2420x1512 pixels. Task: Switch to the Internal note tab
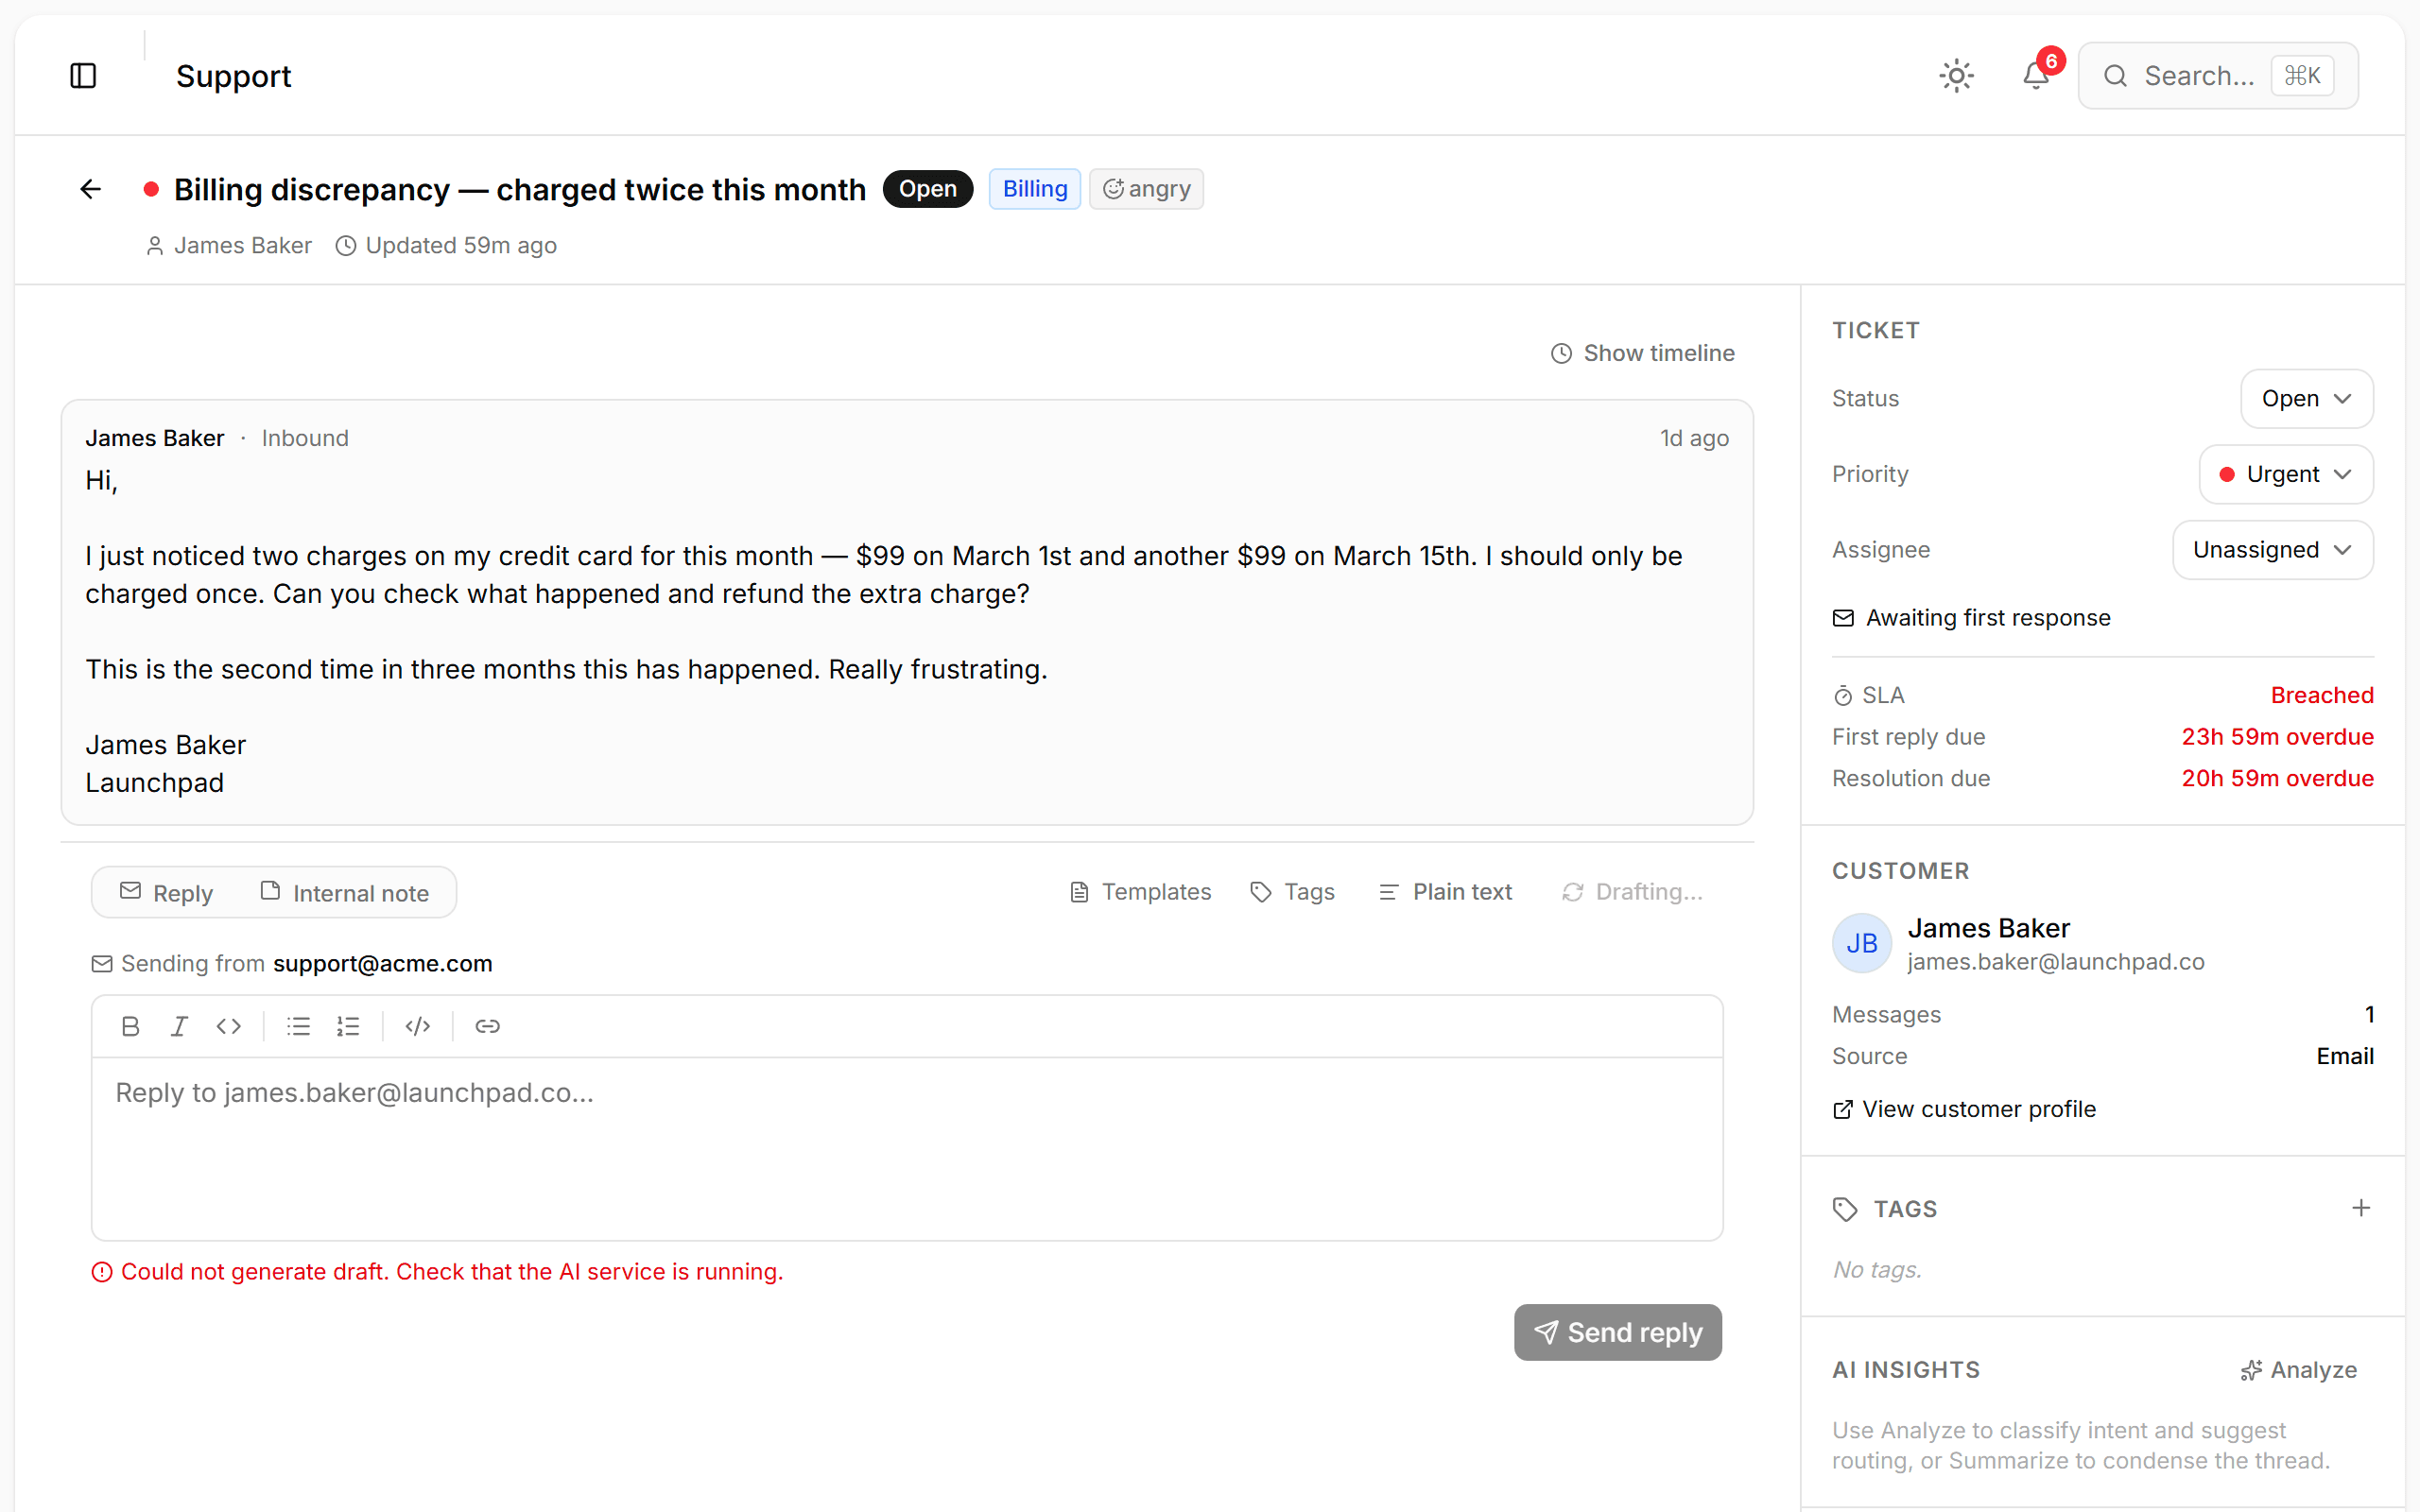pyautogui.click(x=345, y=892)
